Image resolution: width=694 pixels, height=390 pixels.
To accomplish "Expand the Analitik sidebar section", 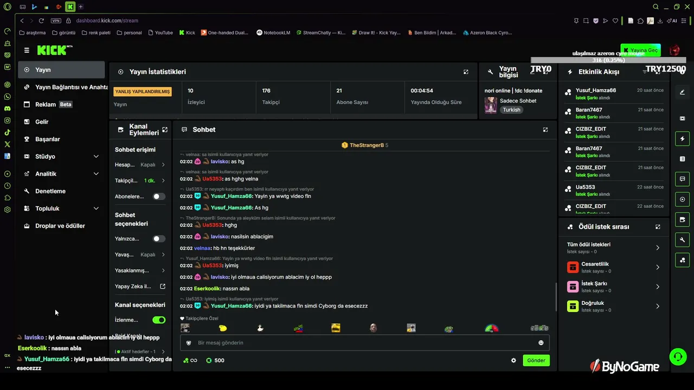I will pos(96,174).
